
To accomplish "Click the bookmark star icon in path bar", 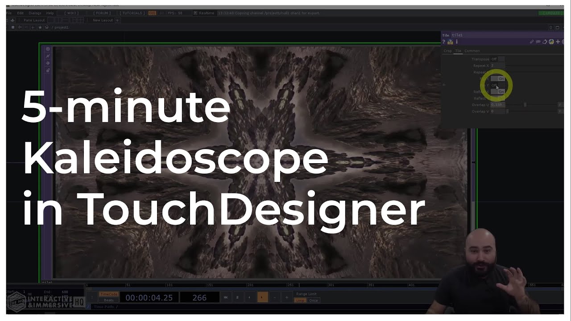I will 40,27.
